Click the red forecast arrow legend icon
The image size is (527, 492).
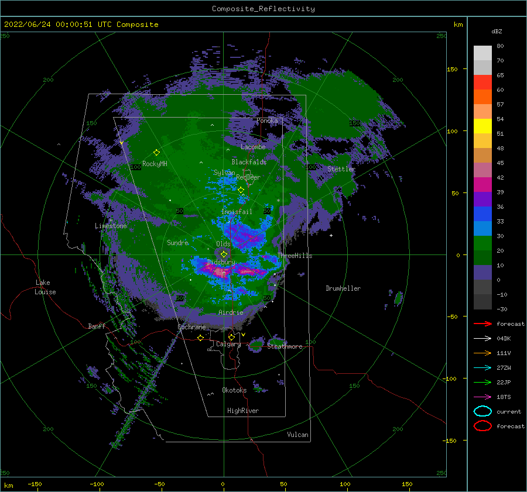pos(482,324)
